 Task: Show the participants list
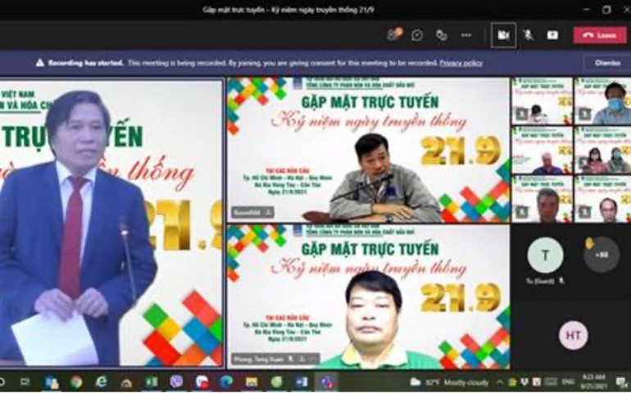(x=394, y=34)
